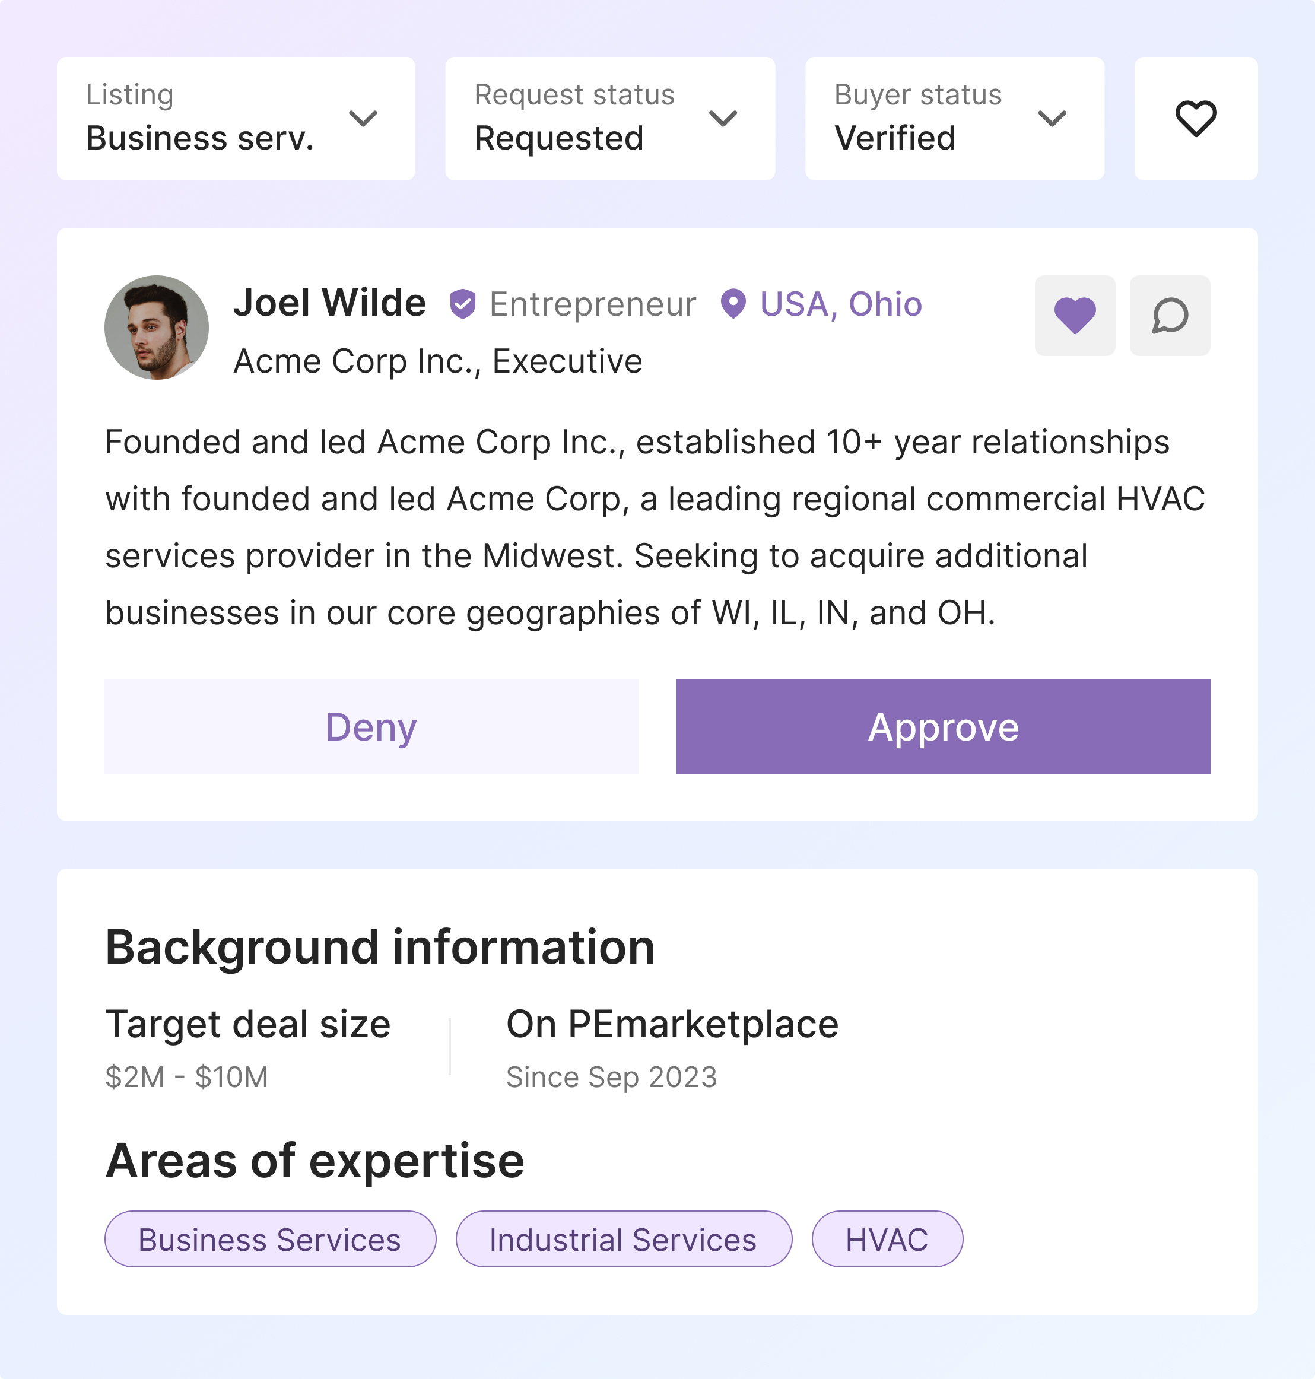This screenshot has width=1315, height=1379.
Task: Select the Industrial Services expertise tag
Action: pyautogui.click(x=623, y=1240)
